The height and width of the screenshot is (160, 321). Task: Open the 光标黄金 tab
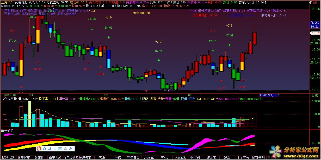[133, 158]
